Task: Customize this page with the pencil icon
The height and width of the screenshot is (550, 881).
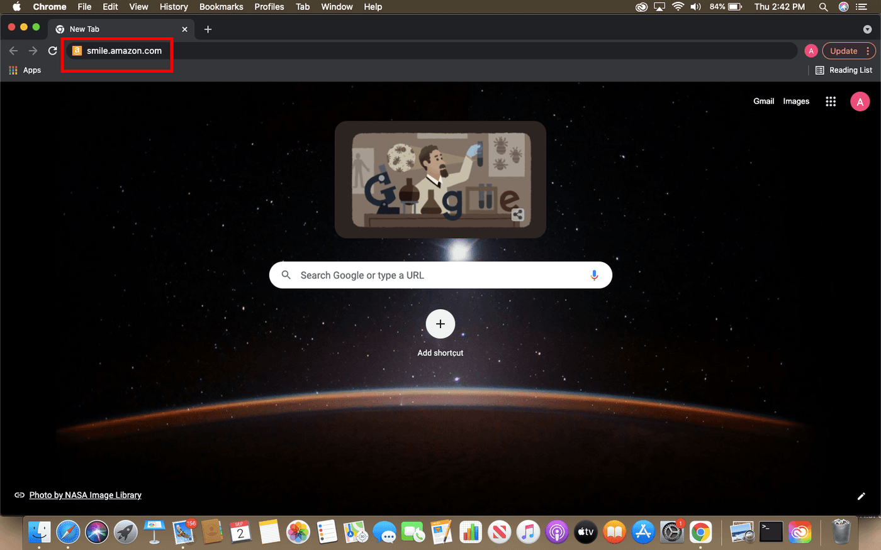Action: [861, 496]
